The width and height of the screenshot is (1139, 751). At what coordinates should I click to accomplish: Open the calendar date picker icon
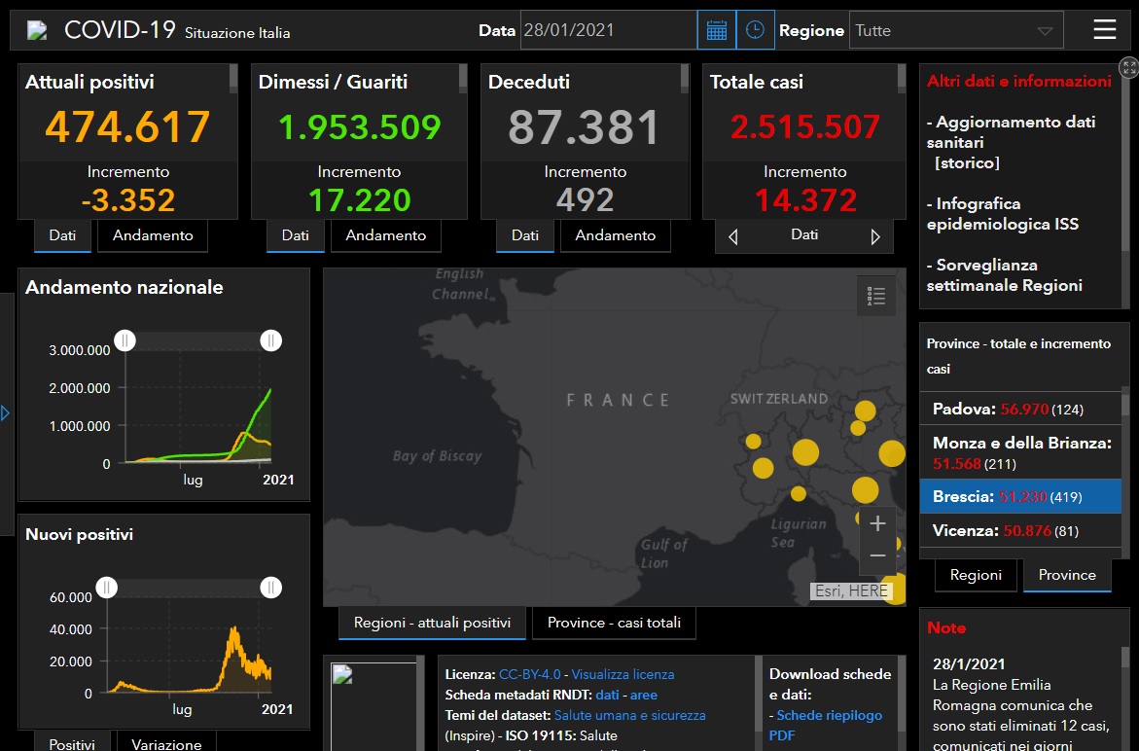pyautogui.click(x=717, y=30)
